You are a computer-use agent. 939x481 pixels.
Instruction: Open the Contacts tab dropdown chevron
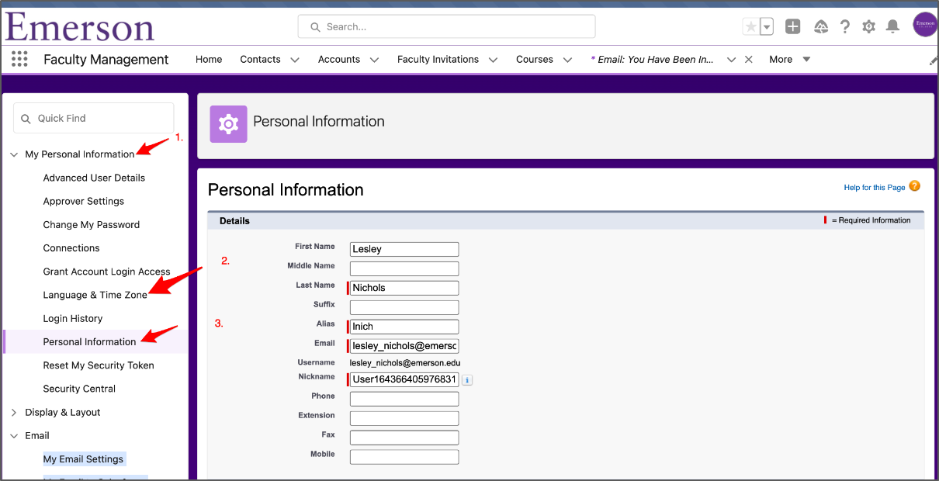pos(295,60)
